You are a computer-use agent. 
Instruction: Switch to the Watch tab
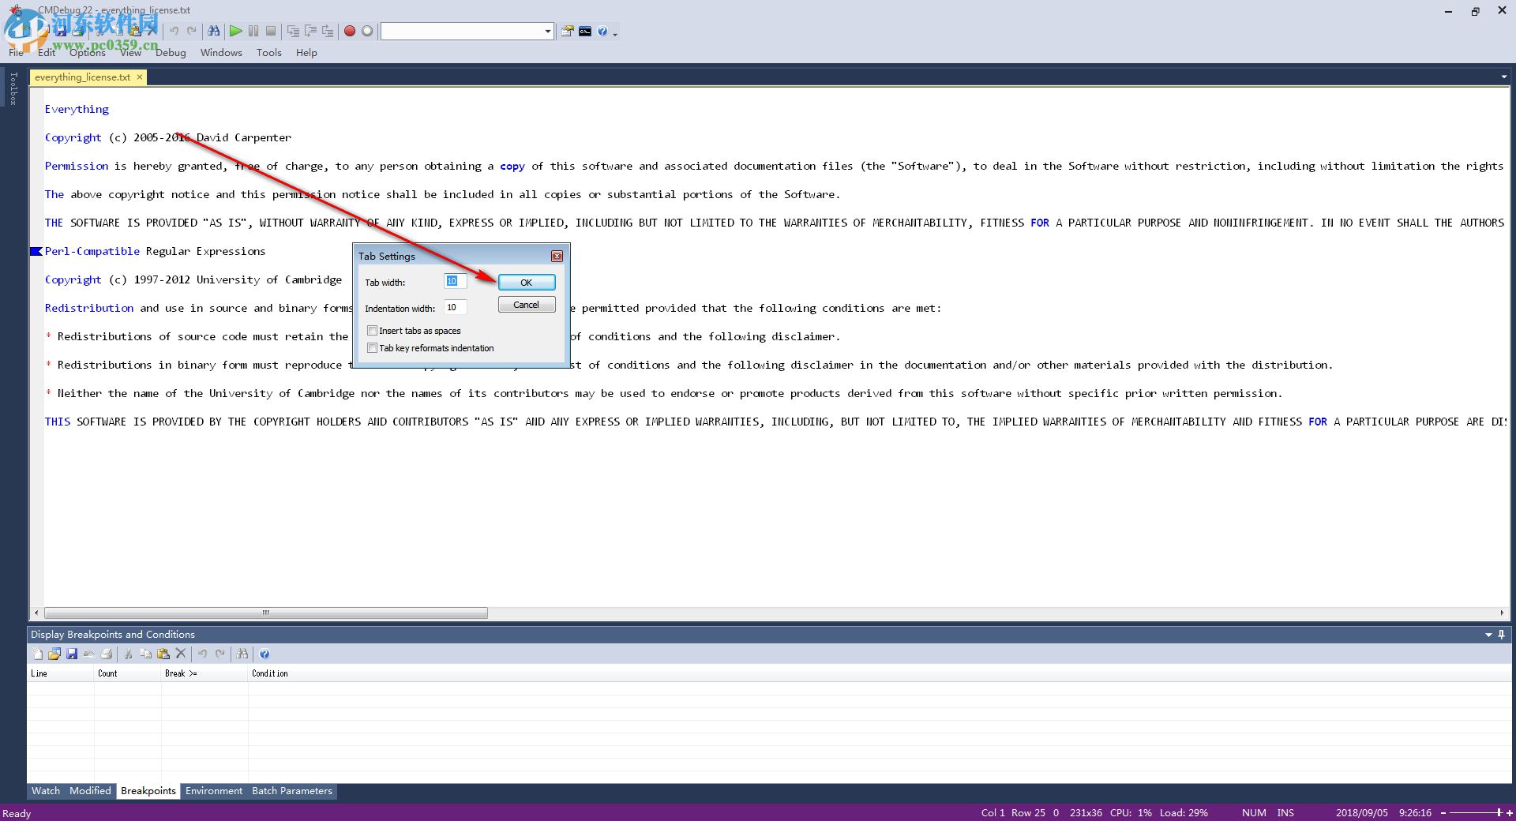[45, 790]
